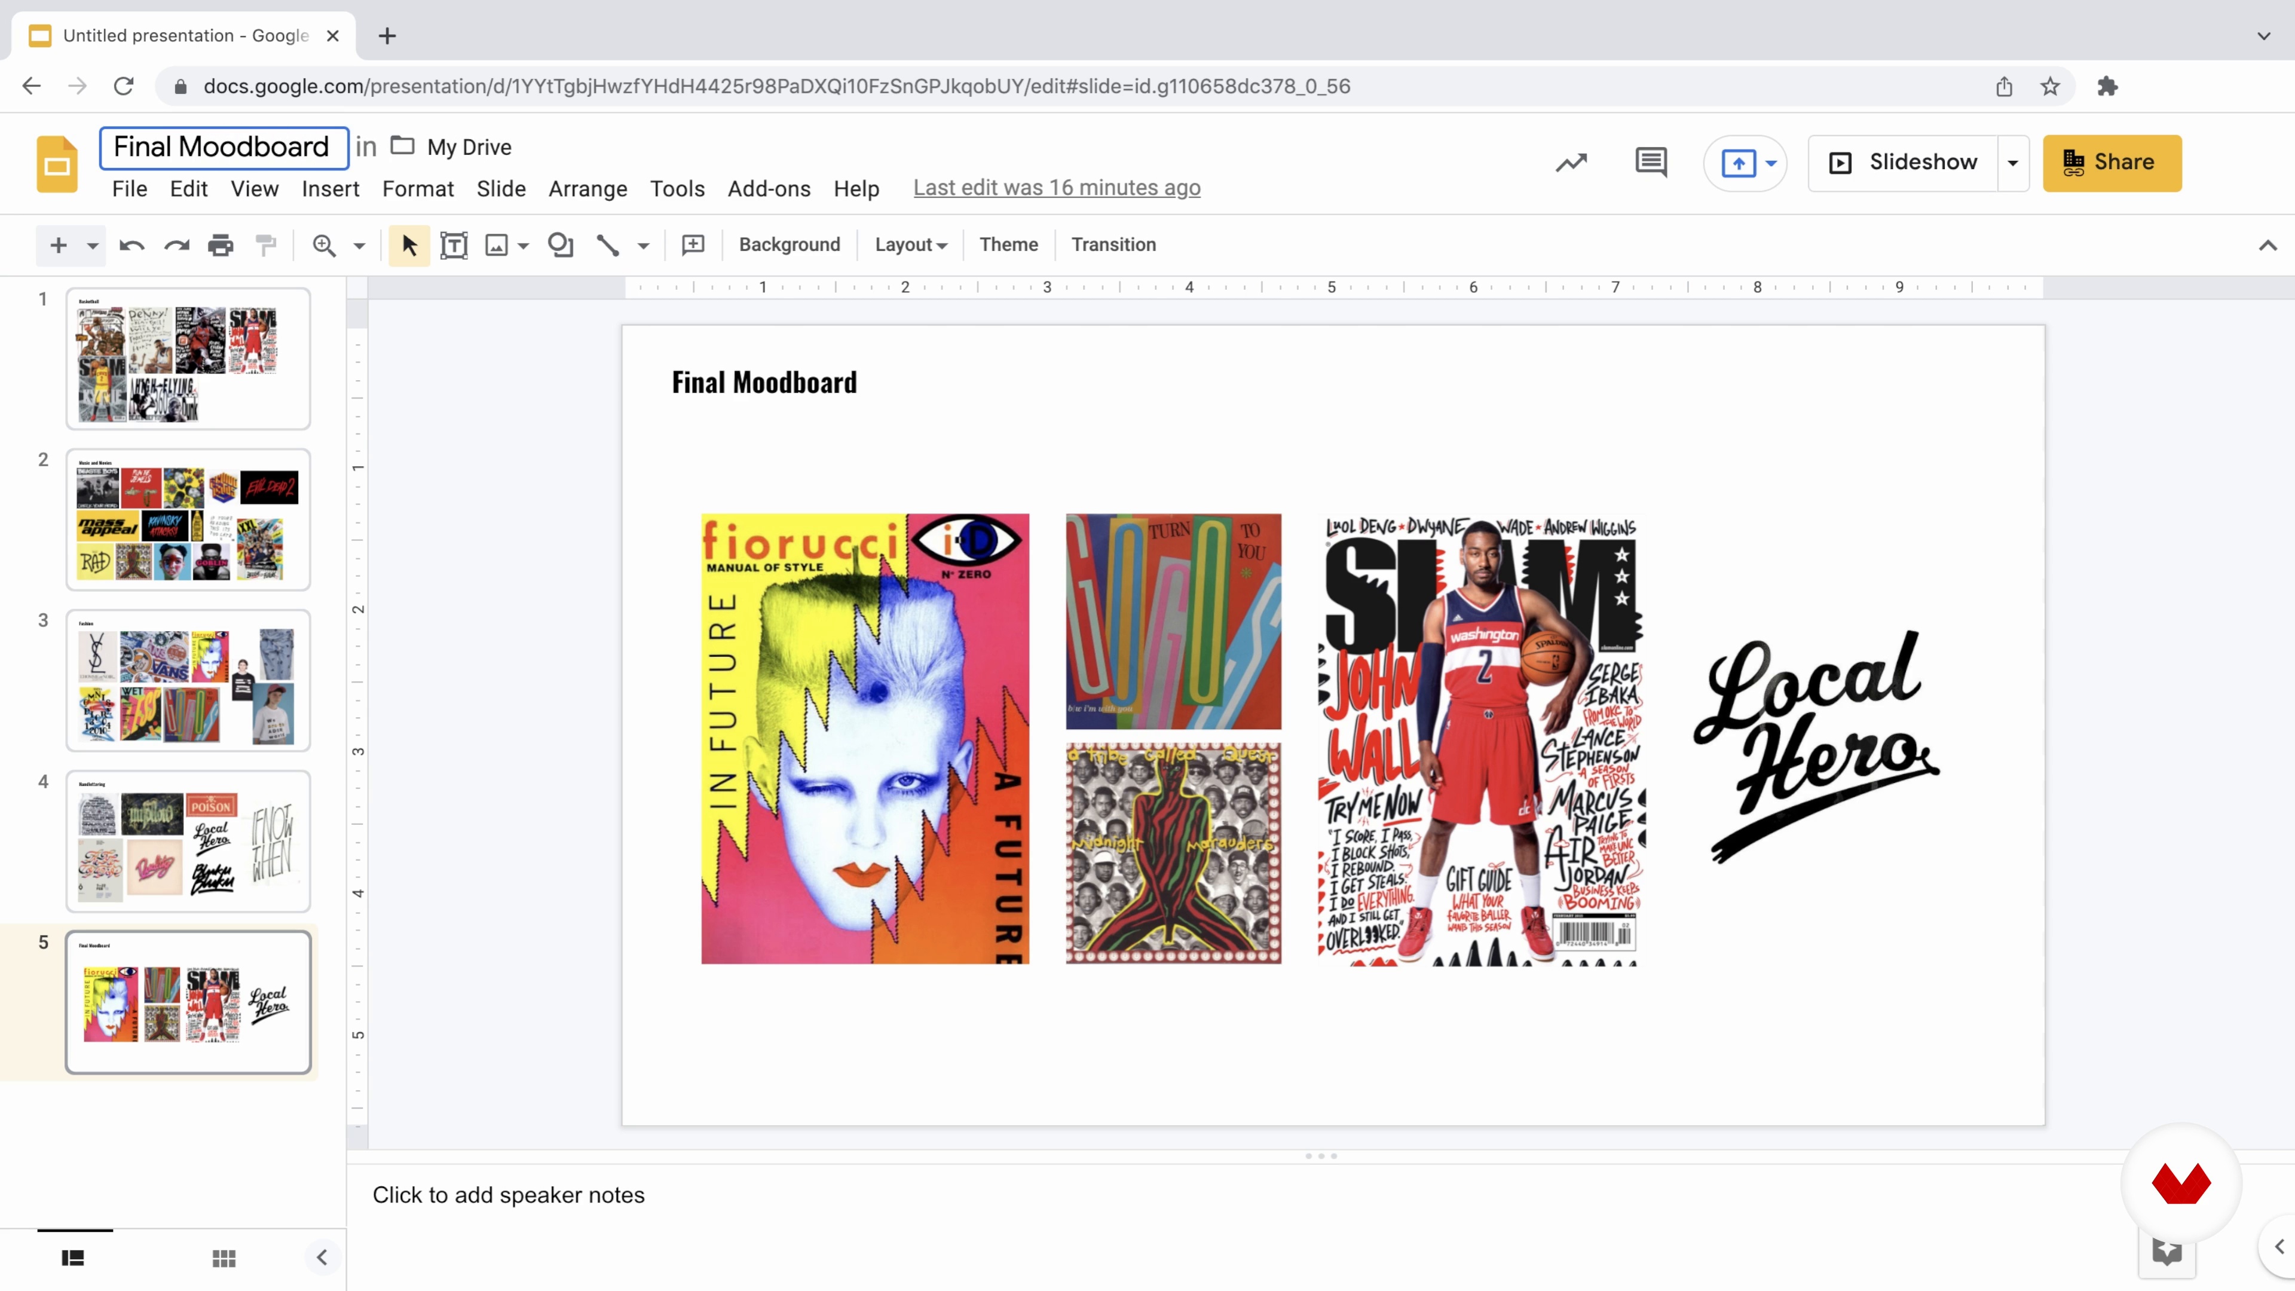
Task: Open the Arrange menu
Action: tap(588, 189)
